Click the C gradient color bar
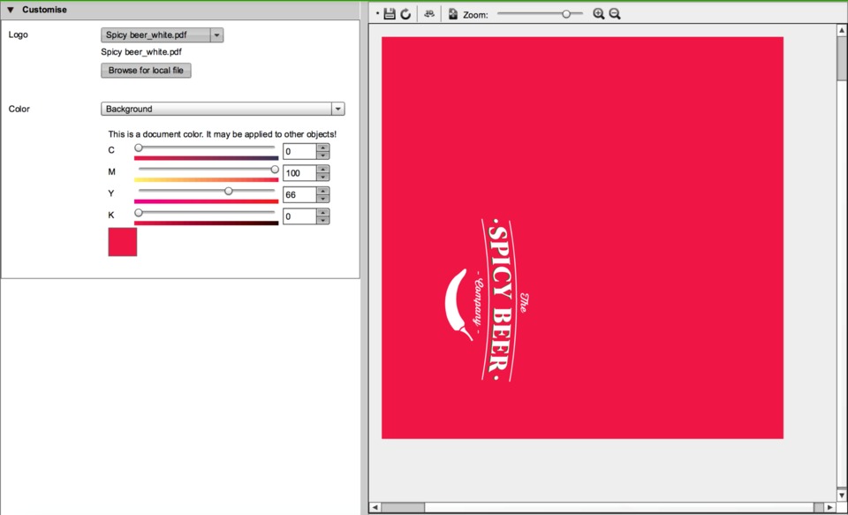Screen dimensions: 848x515 point(206,158)
